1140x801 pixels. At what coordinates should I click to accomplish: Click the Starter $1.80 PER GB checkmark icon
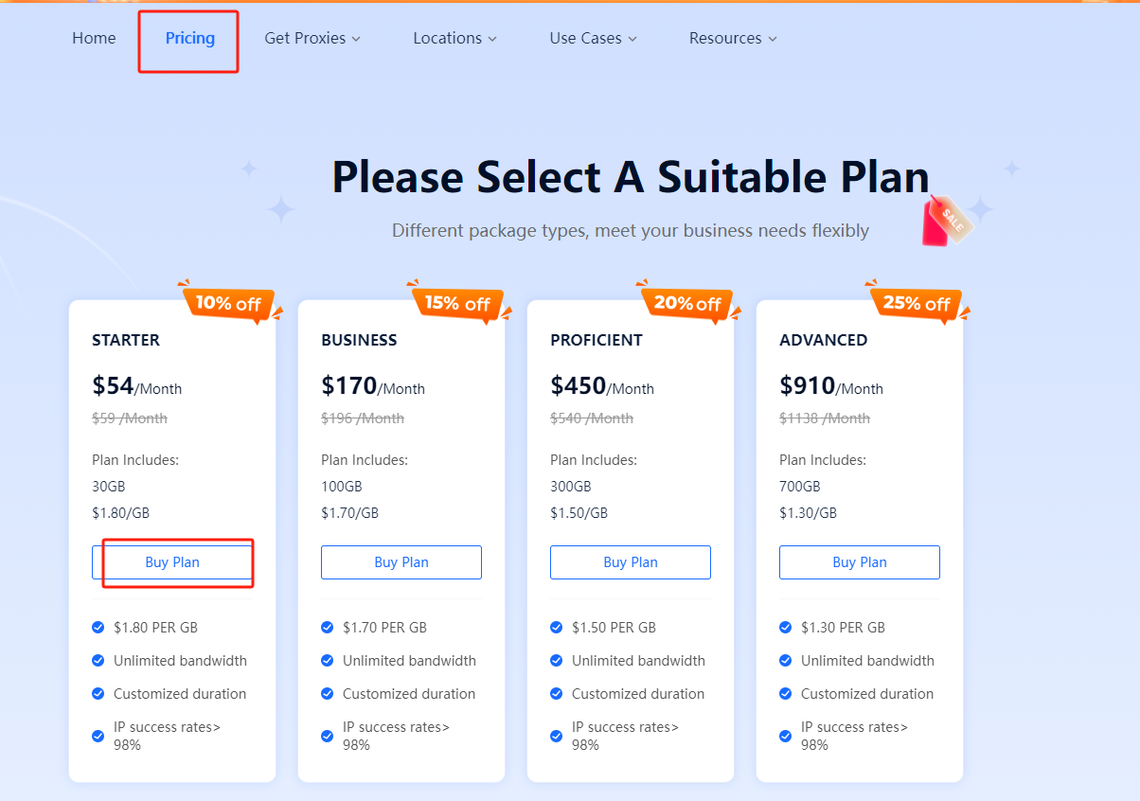[98, 628]
